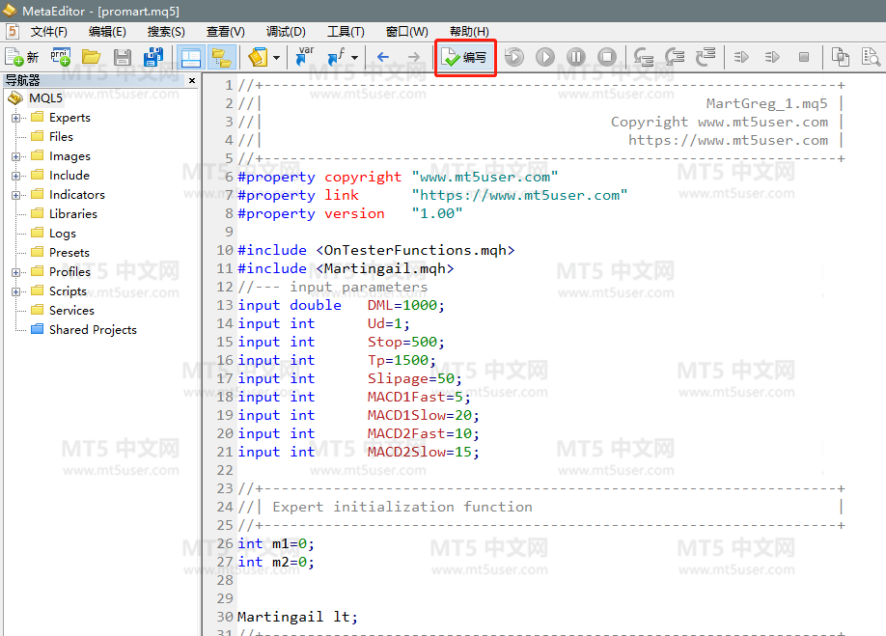The image size is (886, 636).
Task: Click the '#include <Martingail.mqh>' line
Action: coord(346,269)
